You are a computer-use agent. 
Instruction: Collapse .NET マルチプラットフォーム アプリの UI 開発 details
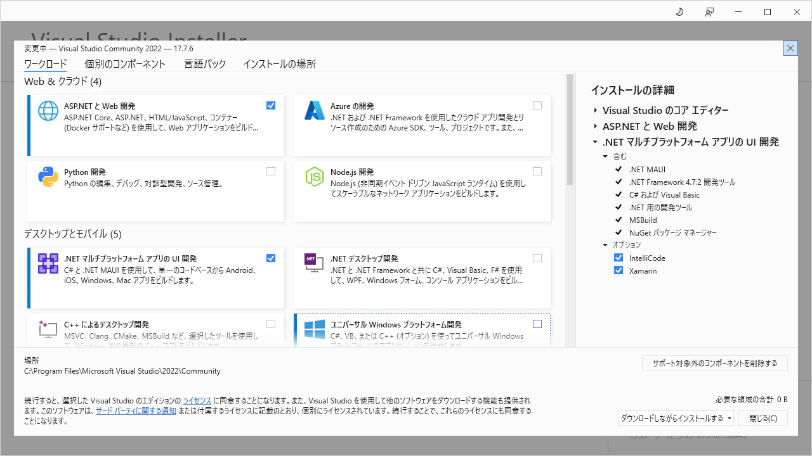[x=595, y=142]
